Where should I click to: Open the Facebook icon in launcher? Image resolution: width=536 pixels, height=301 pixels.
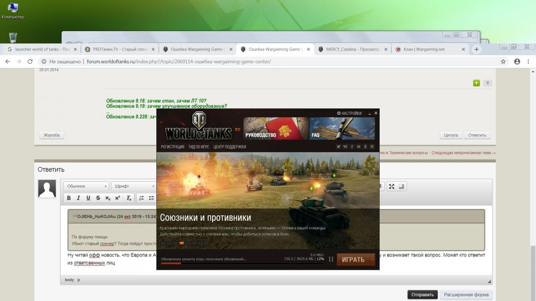pos(352,147)
